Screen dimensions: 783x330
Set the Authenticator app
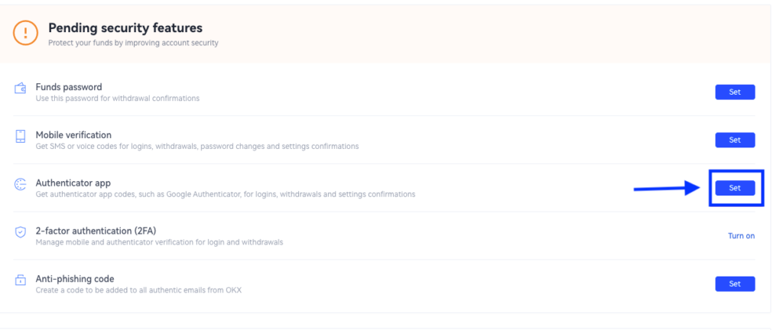tap(735, 188)
